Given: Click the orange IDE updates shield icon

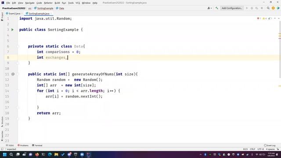Looking at the screenshot, I should [x=273, y=8].
